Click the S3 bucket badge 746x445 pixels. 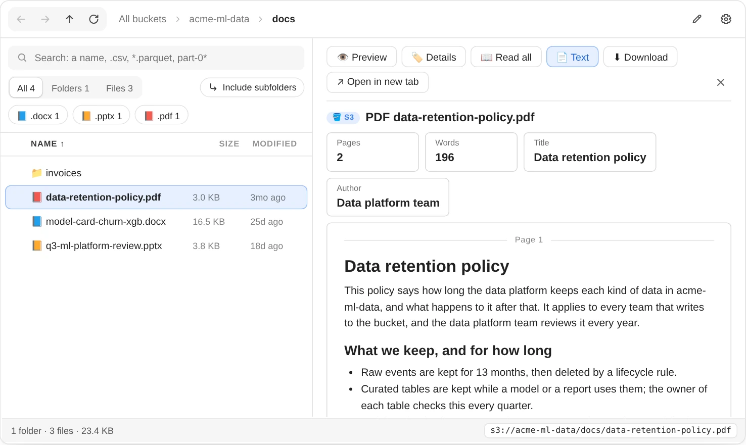click(343, 117)
